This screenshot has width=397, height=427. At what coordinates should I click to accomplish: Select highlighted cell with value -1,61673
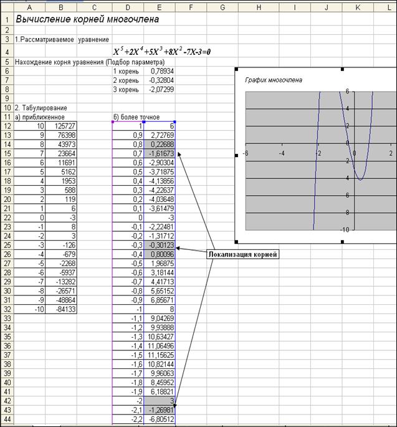click(160, 153)
